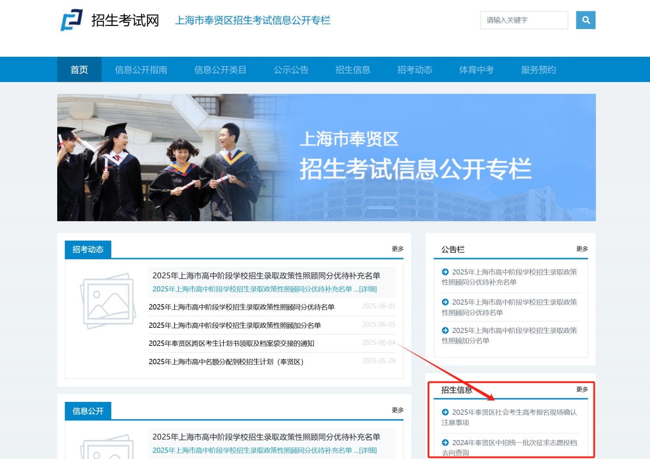Image resolution: width=650 pixels, height=459 pixels.
Task: Click the arrow icon of the 照顾加分名单 bulletin
Action: tap(445, 330)
